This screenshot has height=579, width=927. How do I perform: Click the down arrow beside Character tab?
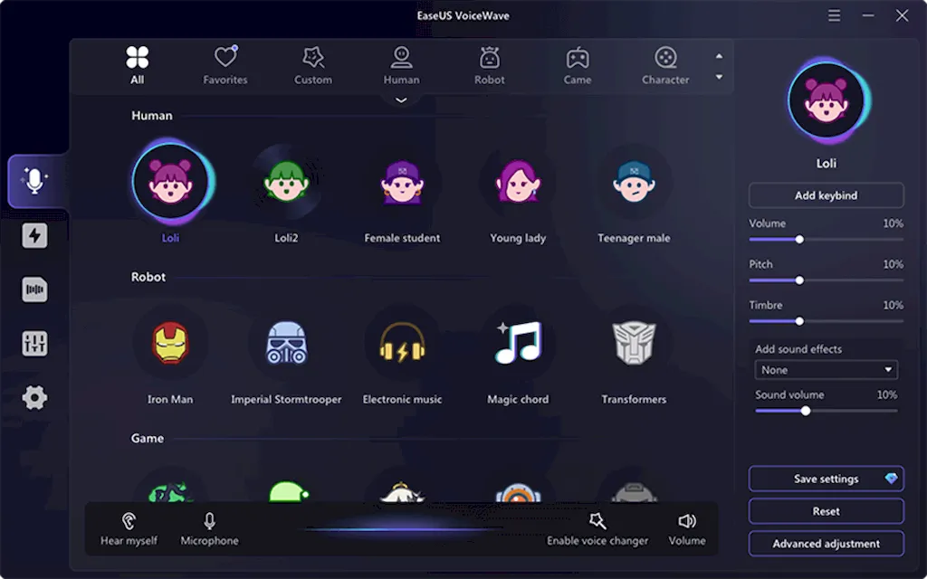tap(719, 77)
